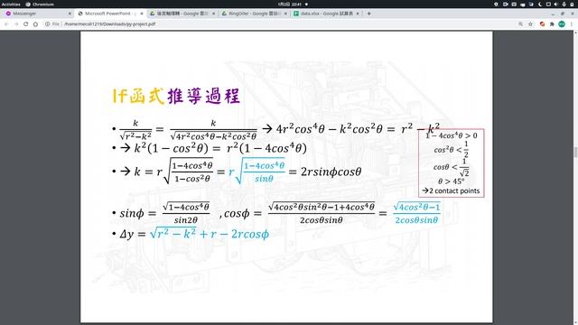Toggle night mode moon icon in top bar

pos(540,4)
